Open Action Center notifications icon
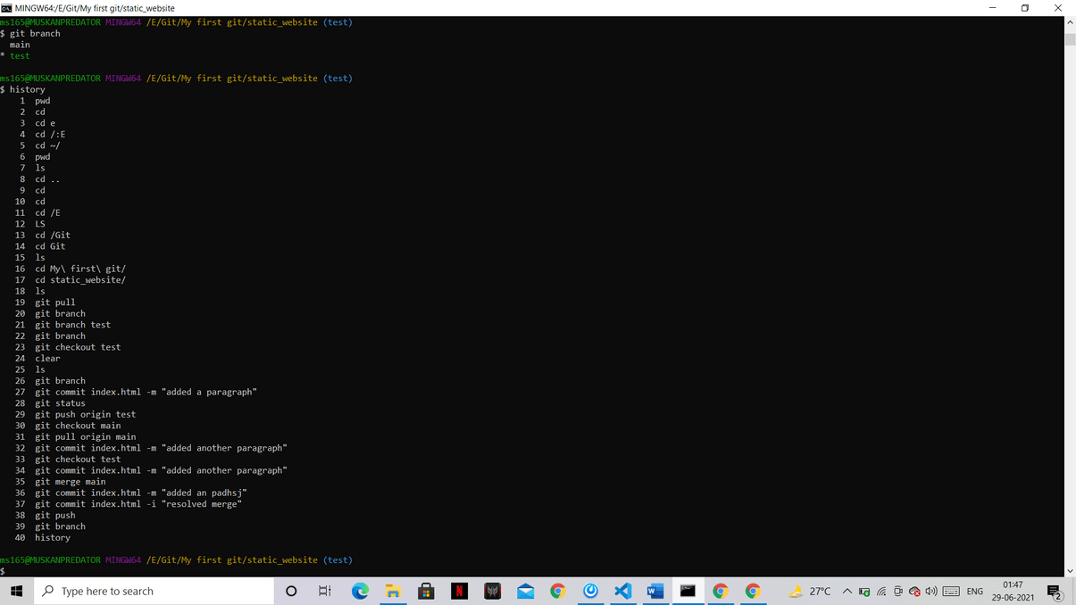The height and width of the screenshot is (605, 1076). 1055,592
